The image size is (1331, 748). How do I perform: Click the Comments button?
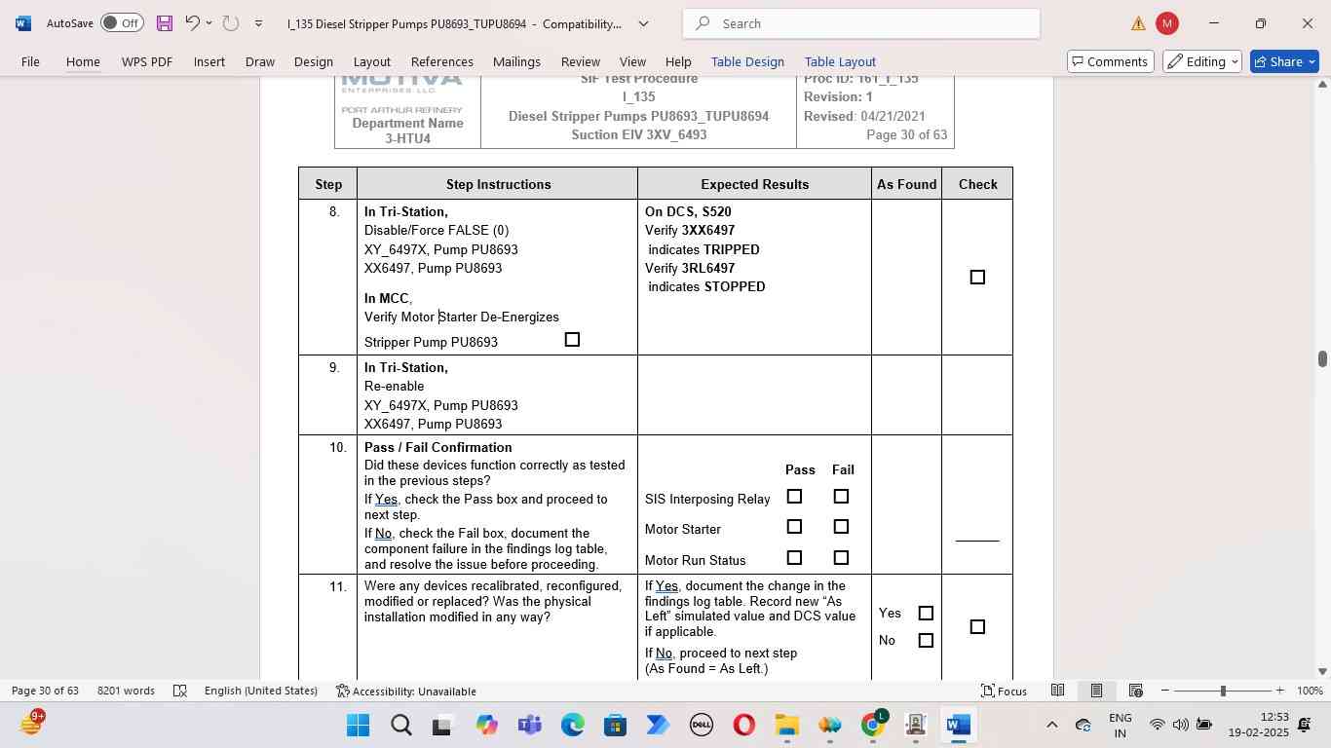[1109, 61]
